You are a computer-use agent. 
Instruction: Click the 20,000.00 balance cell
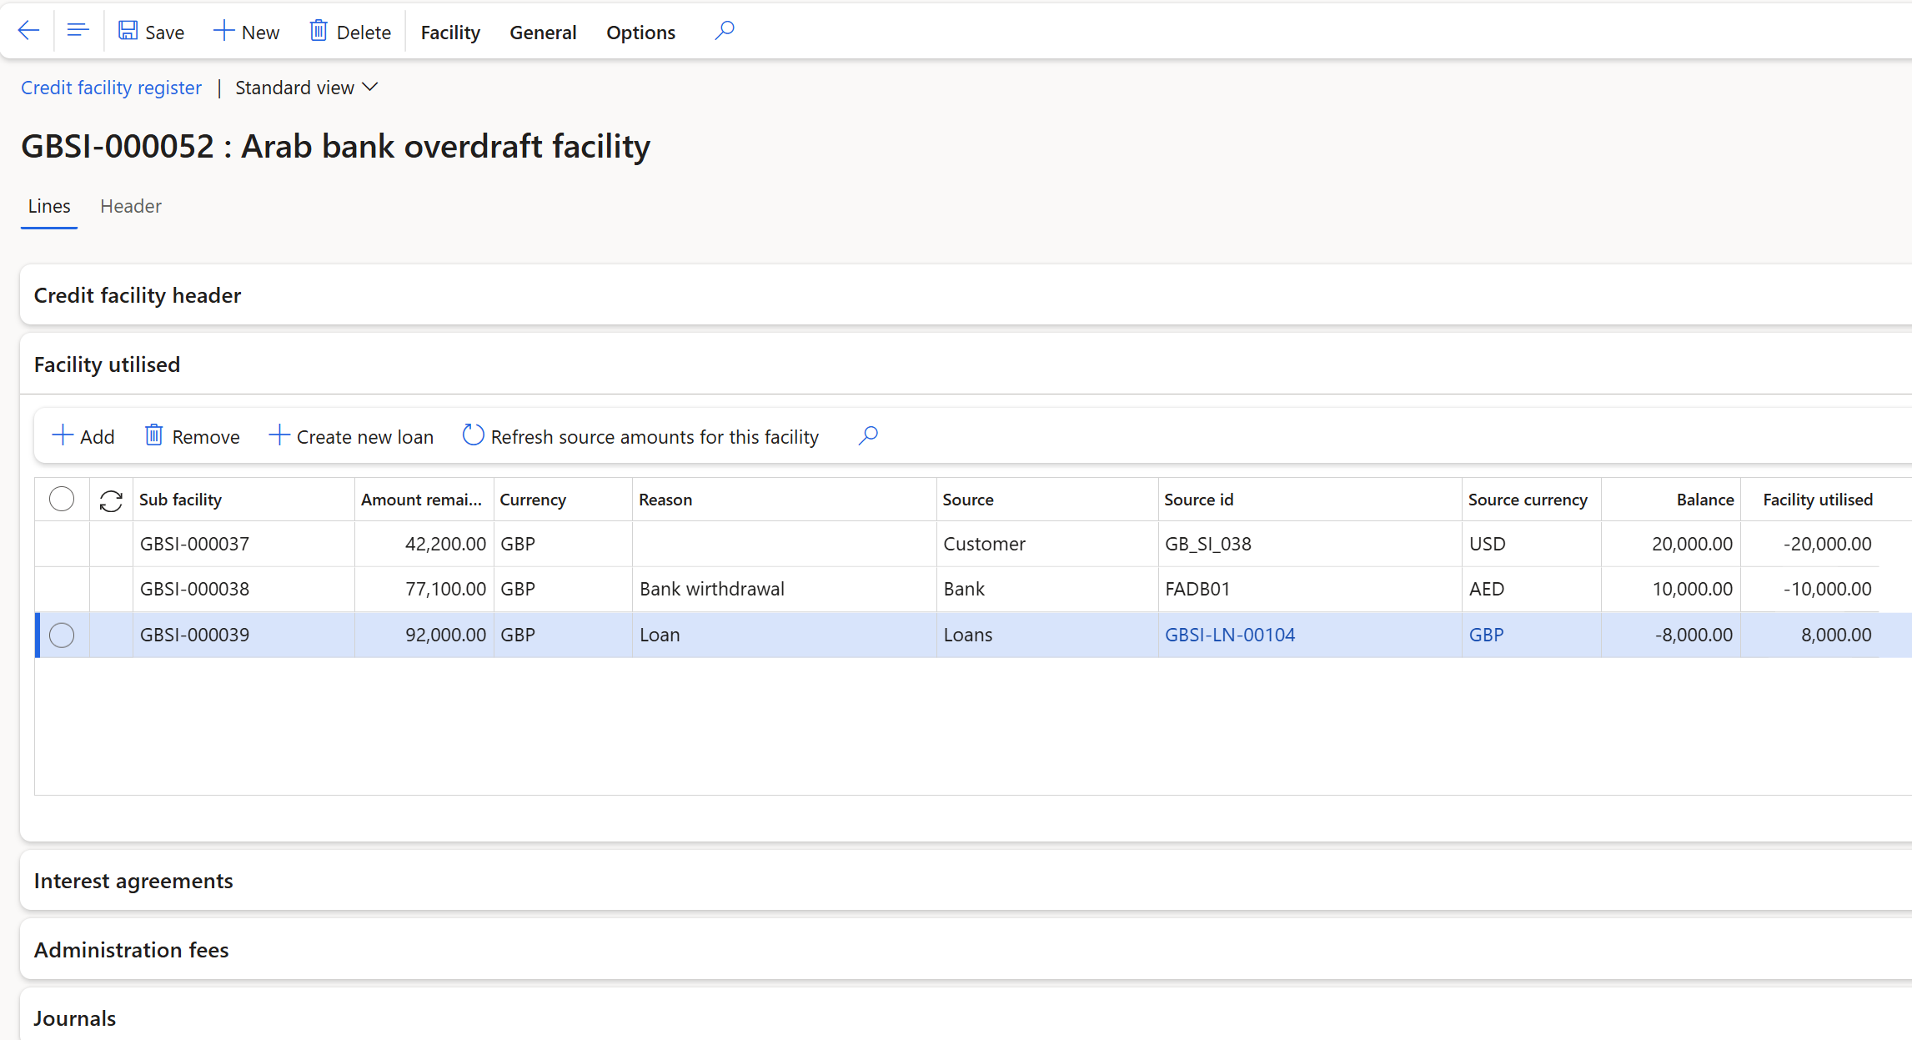pyautogui.click(x=1671, y=544)
